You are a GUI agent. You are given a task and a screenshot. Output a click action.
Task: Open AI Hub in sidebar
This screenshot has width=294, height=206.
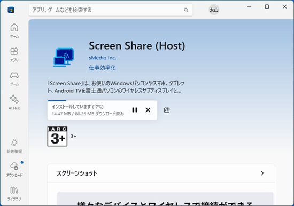click(x=14, y=102)
